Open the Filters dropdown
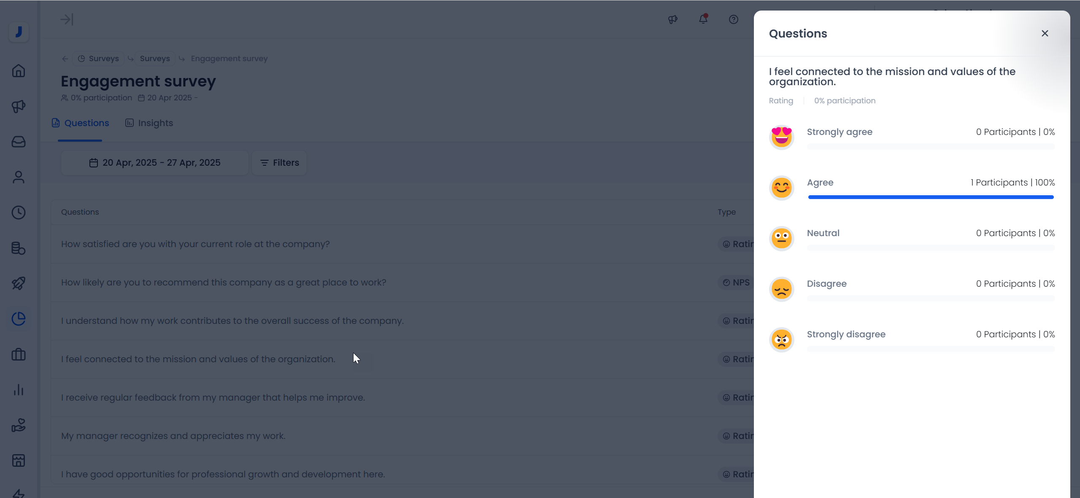Viewport: 1080px width, 498px height. coord(279,163)
